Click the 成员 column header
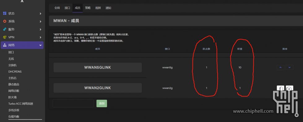 [97, 49]
